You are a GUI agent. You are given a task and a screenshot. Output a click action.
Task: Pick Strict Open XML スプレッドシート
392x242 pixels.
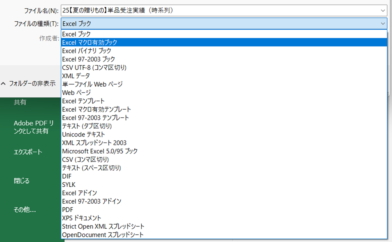click(224, 226)
